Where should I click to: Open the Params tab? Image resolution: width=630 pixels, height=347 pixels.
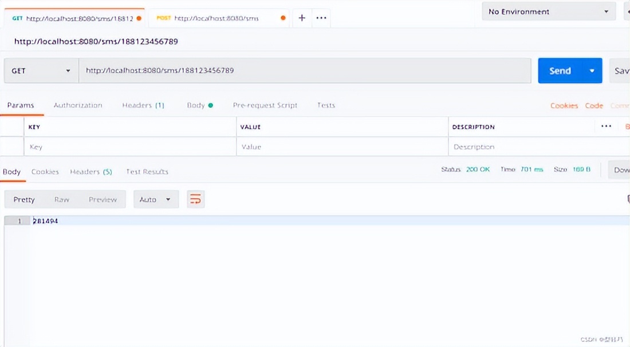pos(21,105)
